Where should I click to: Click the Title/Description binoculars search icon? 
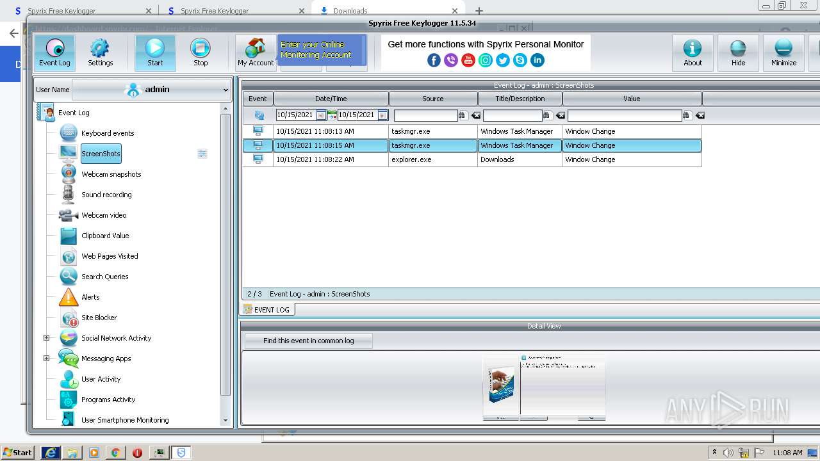[x=546, y=115]
